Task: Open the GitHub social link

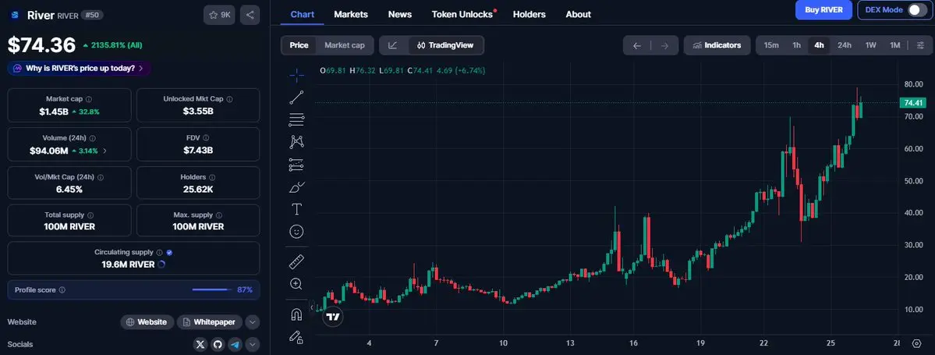Action: click(x=218, y=344)
